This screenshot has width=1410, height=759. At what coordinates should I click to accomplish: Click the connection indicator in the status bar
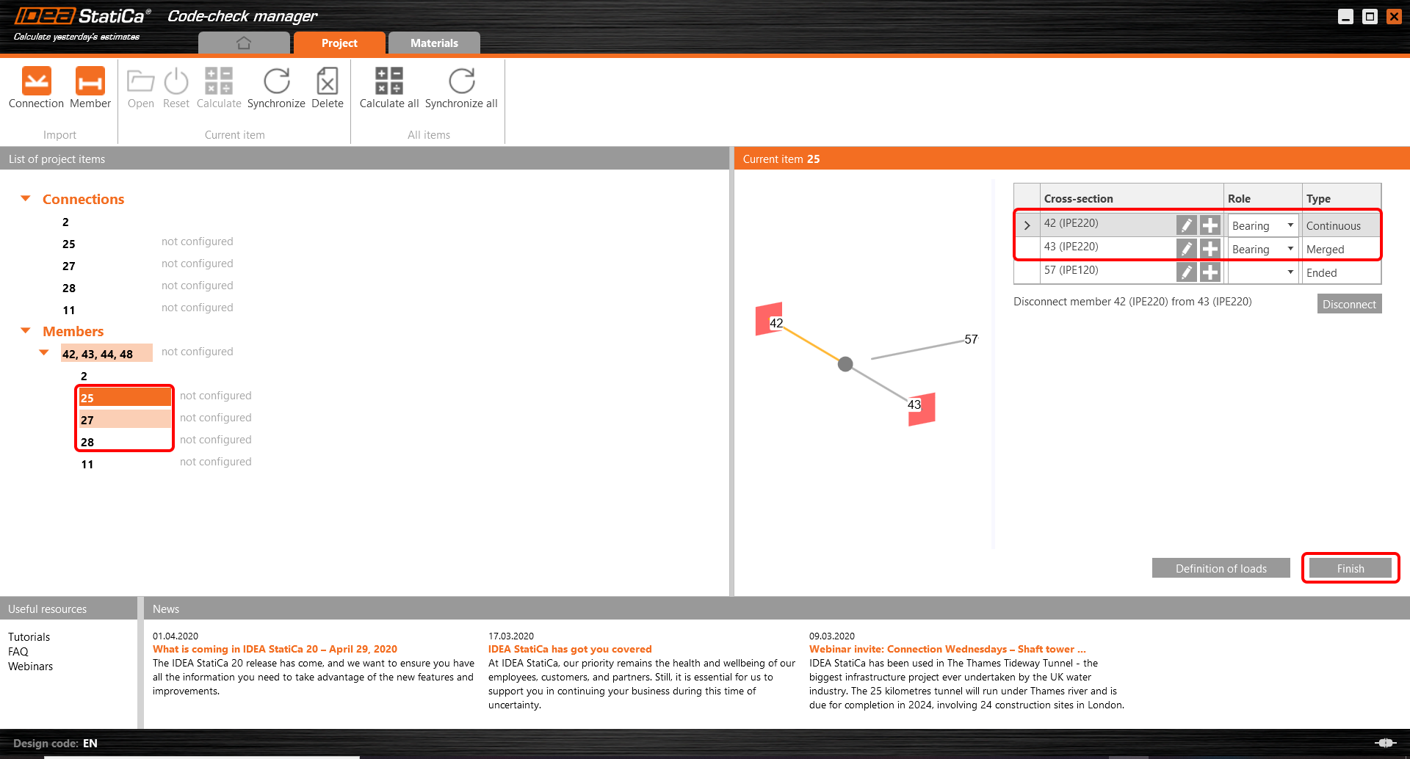(x=1386, y=742)
